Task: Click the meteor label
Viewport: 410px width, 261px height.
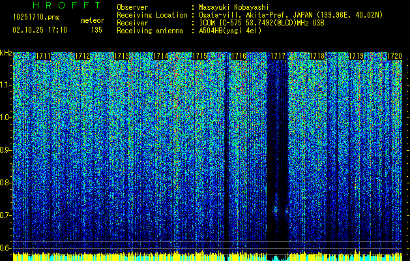Action: (93, 20)
